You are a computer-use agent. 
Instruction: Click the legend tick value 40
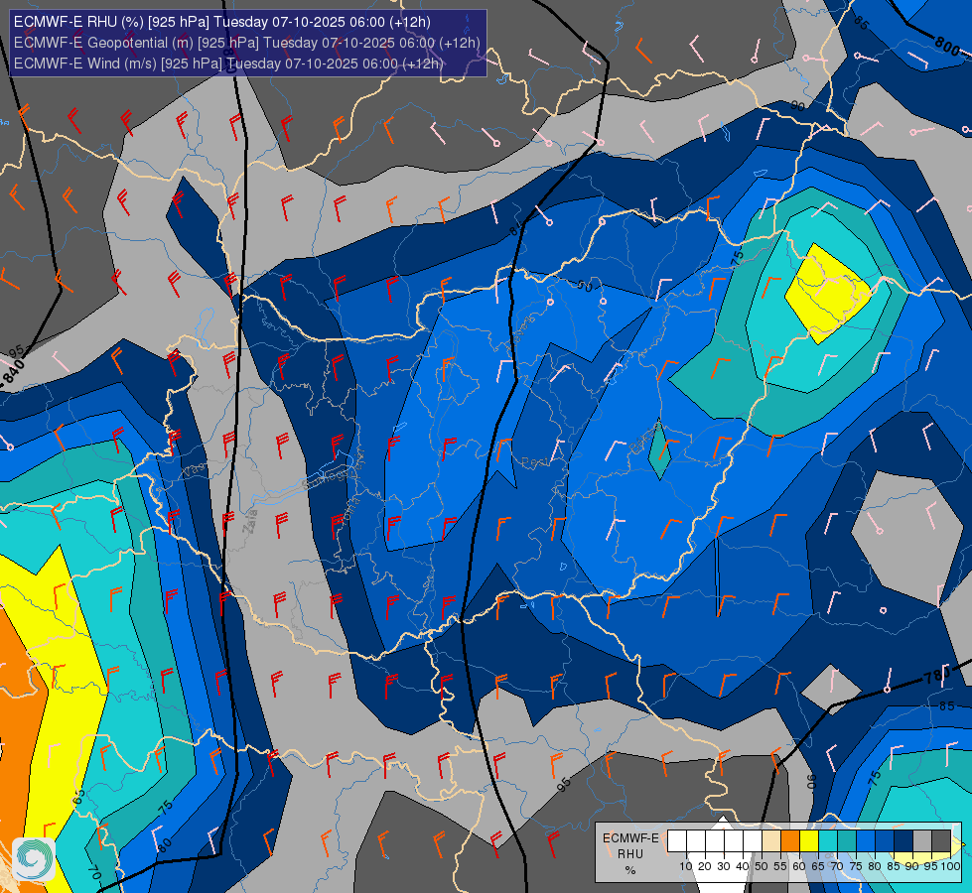click(742, 866)
